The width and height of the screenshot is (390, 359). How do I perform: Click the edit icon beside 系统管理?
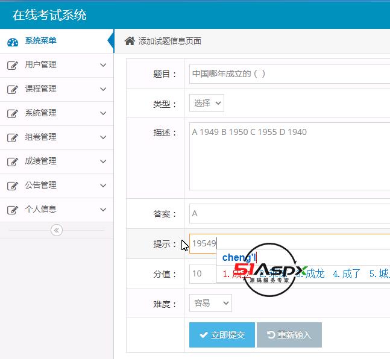[13, 114]
